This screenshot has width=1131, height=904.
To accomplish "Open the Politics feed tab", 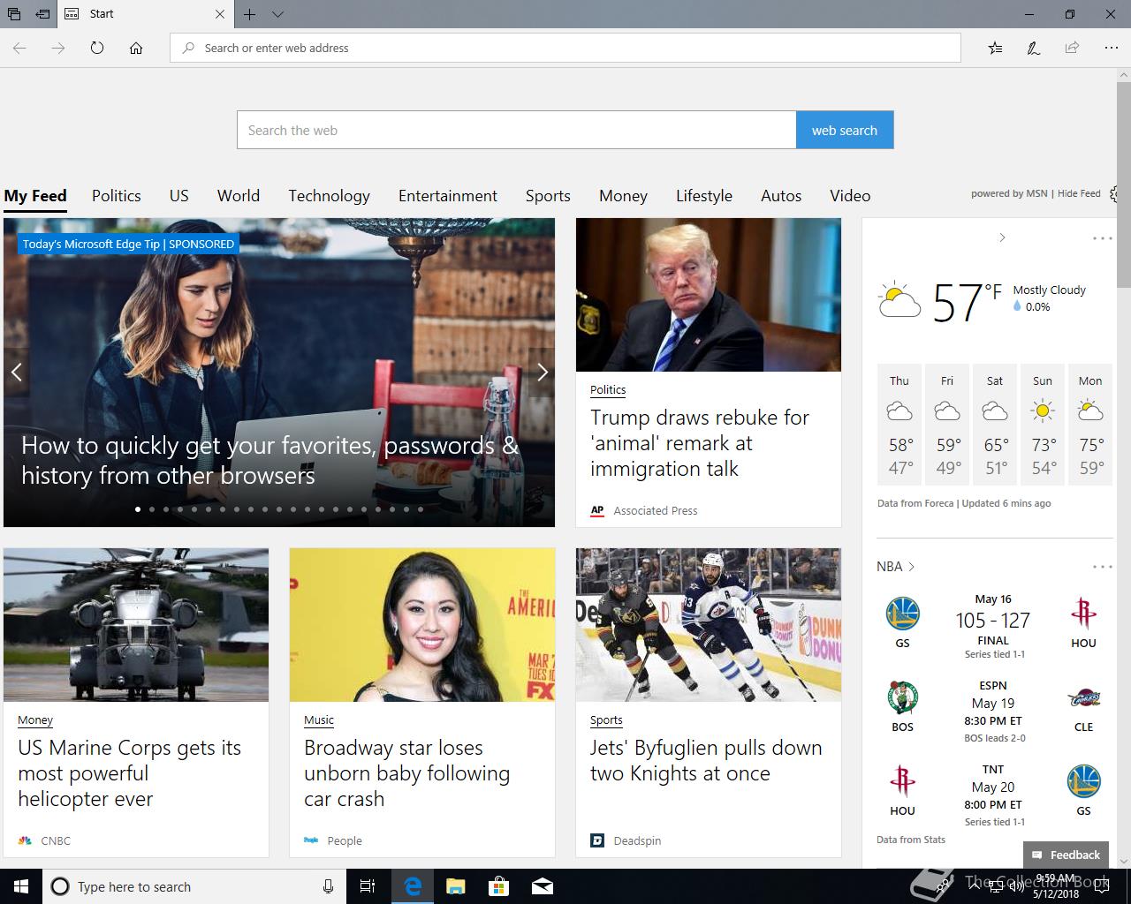I will [117, 196].
